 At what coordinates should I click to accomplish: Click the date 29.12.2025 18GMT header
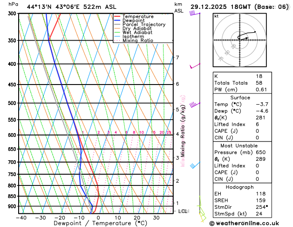pos(220,7)
